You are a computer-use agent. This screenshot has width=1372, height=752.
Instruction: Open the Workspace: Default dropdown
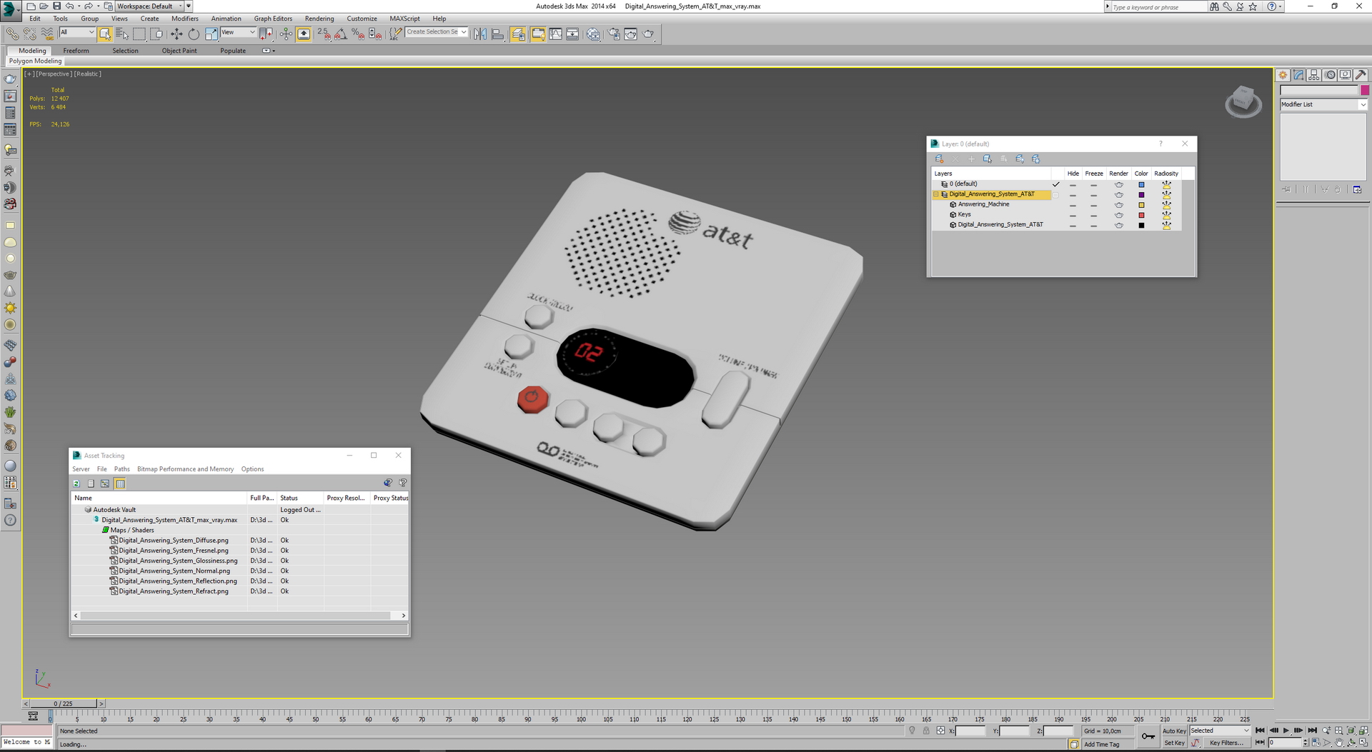[x=150, y=6]
